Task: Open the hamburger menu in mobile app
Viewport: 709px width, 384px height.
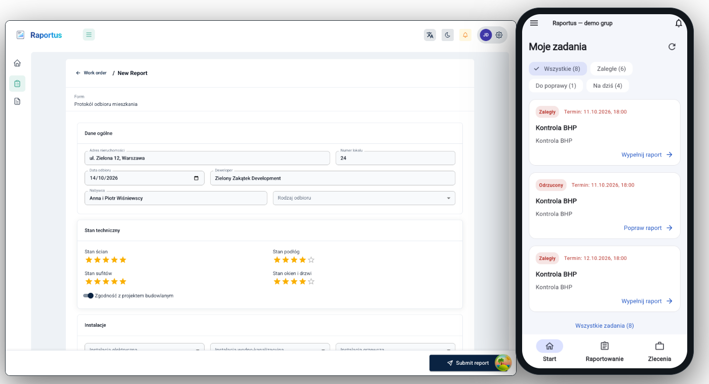Action: pyautogui.click(x=534, y=23)
